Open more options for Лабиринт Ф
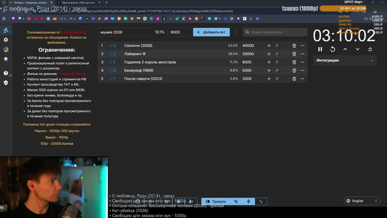The image size is (387, 218). pos(302,54)
